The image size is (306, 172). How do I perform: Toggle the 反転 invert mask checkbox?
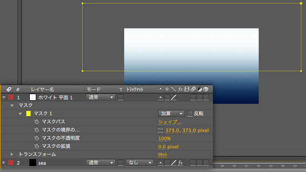pyautogui.click(x=190, y=114)
